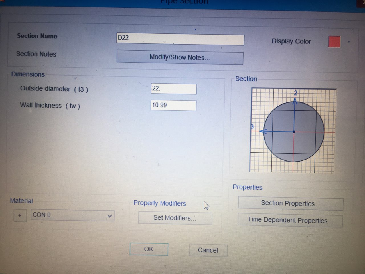Click the Dimensions group label
This screenshot has width=365, height=274.
(x=28, y=74)
